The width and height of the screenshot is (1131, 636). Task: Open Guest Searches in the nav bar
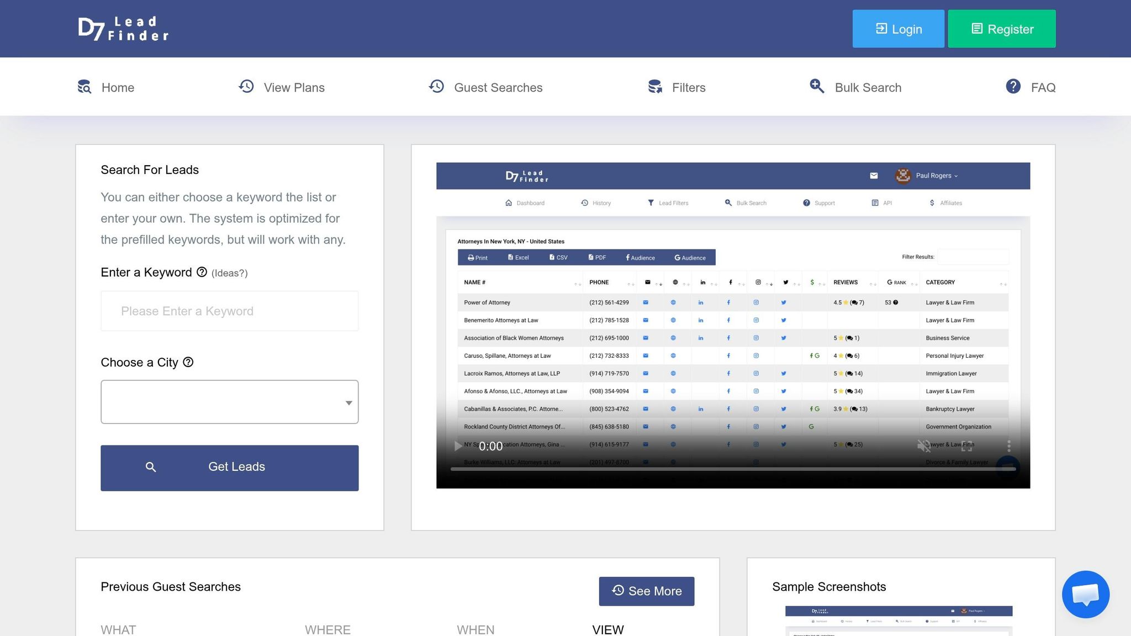485,87
